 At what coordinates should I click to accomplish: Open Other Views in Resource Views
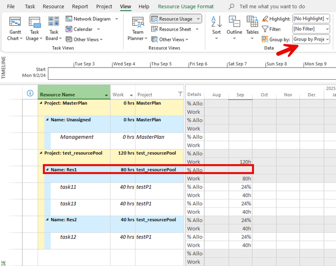[x=170, y=40]
